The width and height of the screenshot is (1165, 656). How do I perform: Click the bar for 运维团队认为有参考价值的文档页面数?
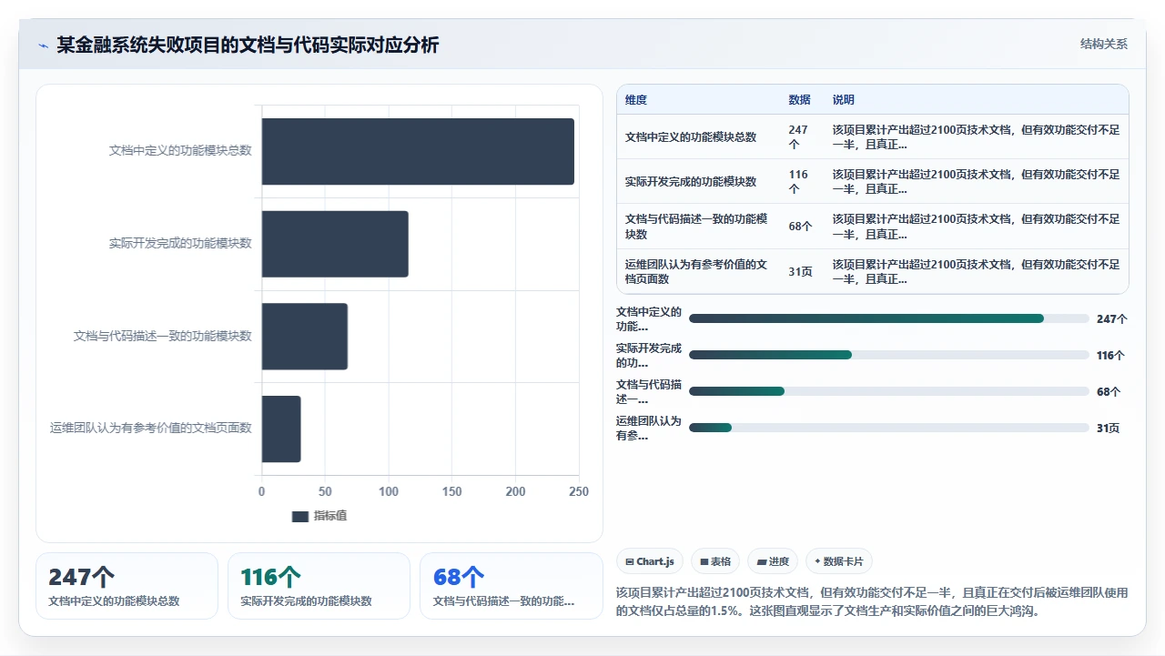click(281, 429)
